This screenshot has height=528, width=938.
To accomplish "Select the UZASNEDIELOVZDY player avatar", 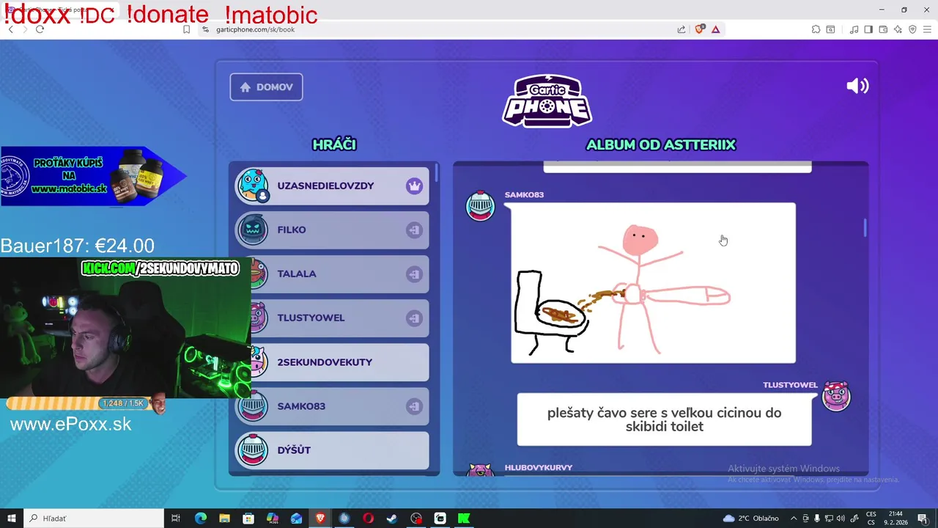I will [253, 186].
